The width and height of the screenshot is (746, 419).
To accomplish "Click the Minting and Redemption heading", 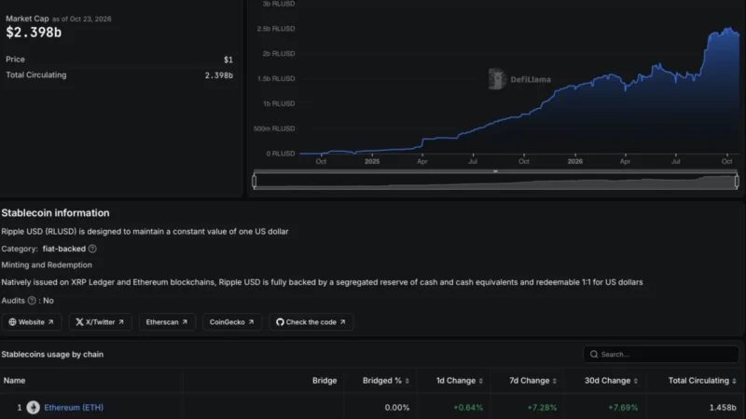I will point(47,264).
